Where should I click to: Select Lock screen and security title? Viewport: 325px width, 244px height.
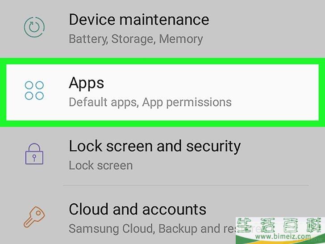154,147
